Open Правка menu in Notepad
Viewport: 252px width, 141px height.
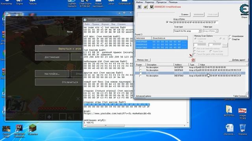click(x=95, y=24)
